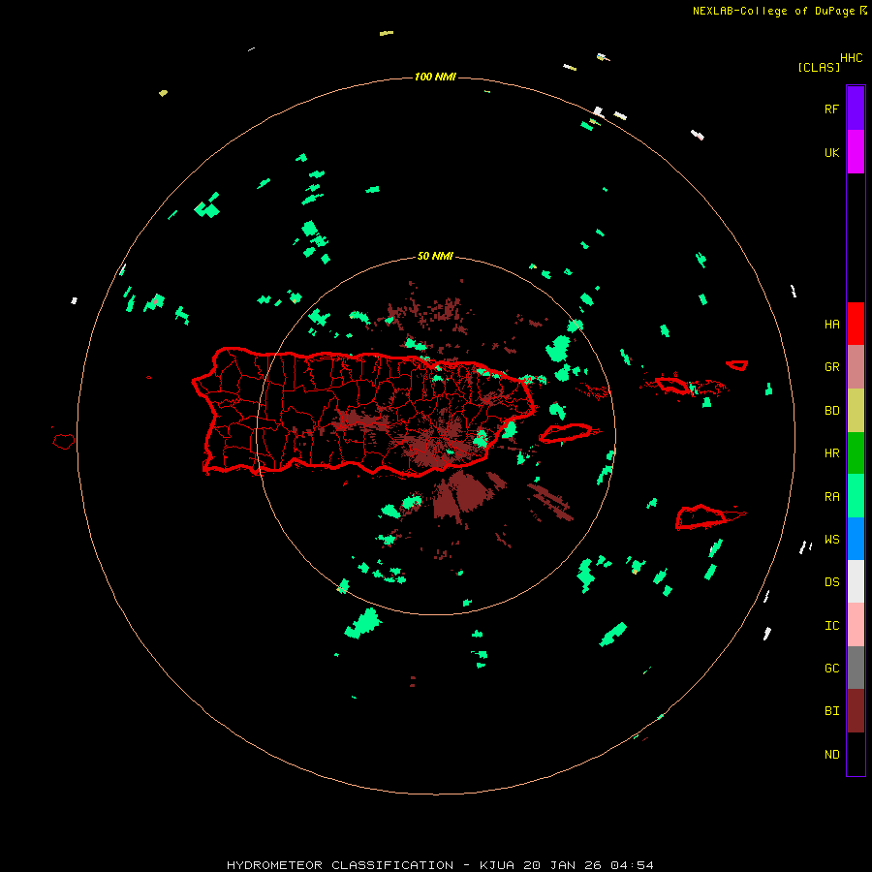Click the IC legend label
The image size is (872, 872).
[831, 626]
